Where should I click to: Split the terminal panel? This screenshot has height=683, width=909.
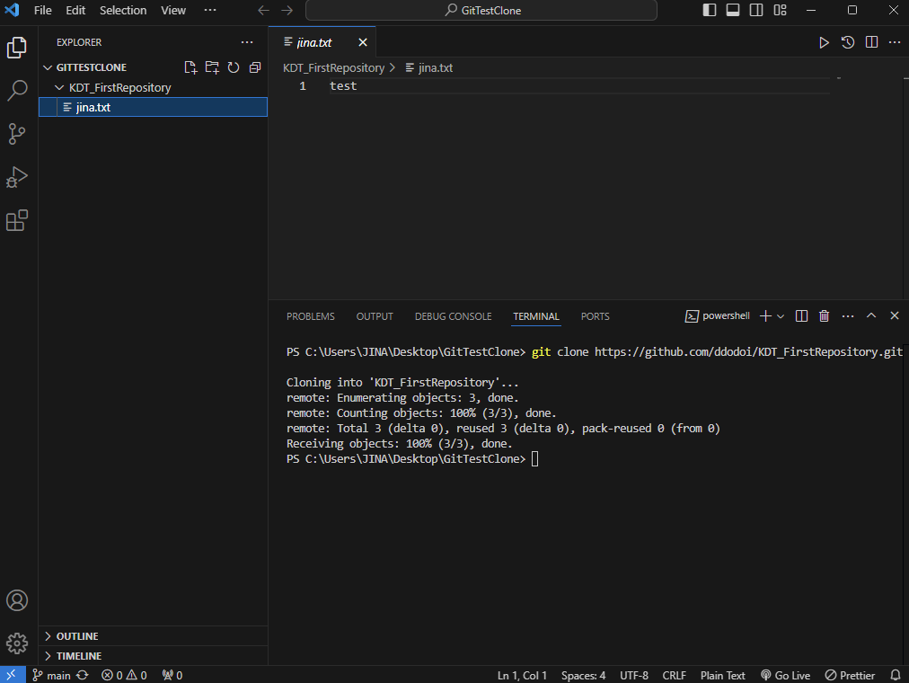(x=802, y=316)
